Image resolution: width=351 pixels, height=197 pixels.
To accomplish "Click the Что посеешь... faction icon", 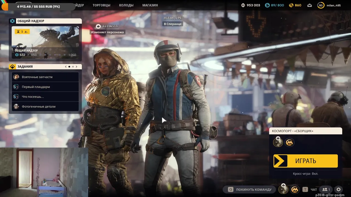I will click(x=16, y=97).
